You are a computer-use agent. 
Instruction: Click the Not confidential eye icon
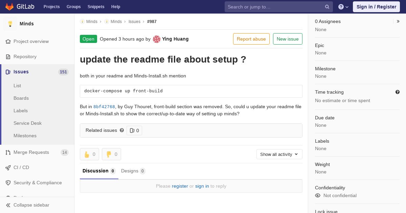pos(318,195)
